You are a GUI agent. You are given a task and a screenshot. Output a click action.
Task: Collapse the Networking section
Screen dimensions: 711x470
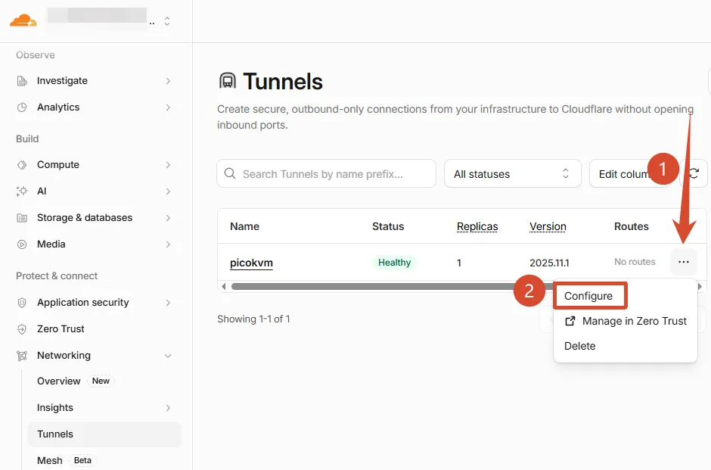[x=168, y=356]
